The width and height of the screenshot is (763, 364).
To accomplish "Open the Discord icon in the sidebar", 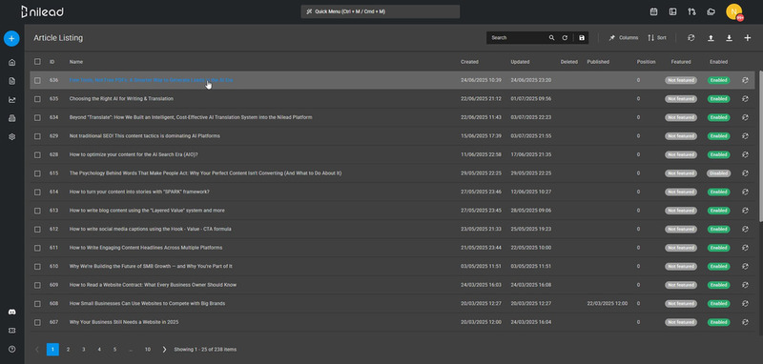I will 12,312.
